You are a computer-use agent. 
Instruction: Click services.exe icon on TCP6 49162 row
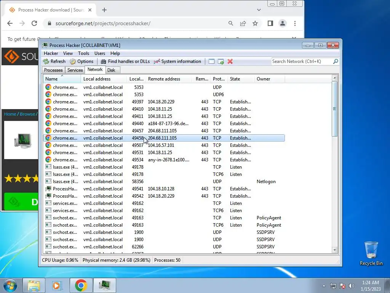point(48,210)
